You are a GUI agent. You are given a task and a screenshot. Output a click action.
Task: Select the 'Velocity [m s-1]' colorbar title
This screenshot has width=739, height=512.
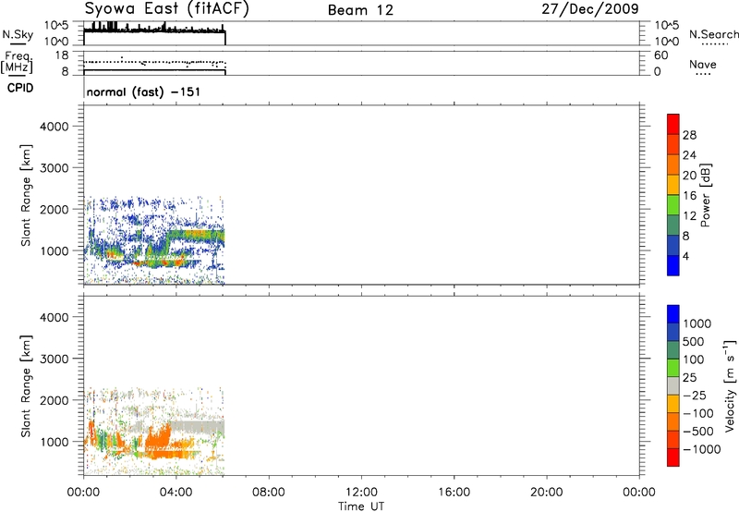[x=730, y=385]
